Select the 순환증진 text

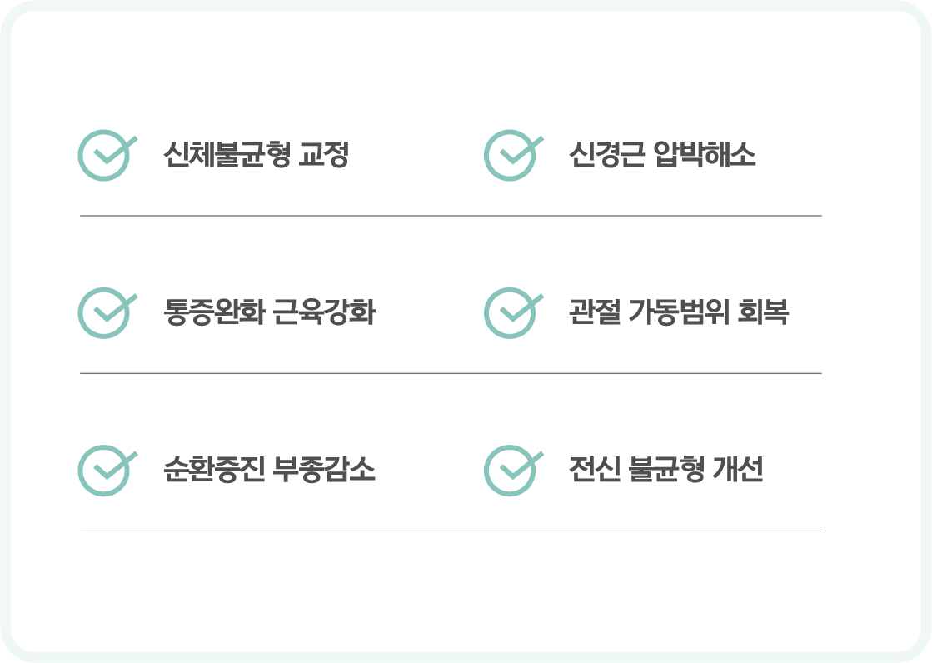click(214, 471)
